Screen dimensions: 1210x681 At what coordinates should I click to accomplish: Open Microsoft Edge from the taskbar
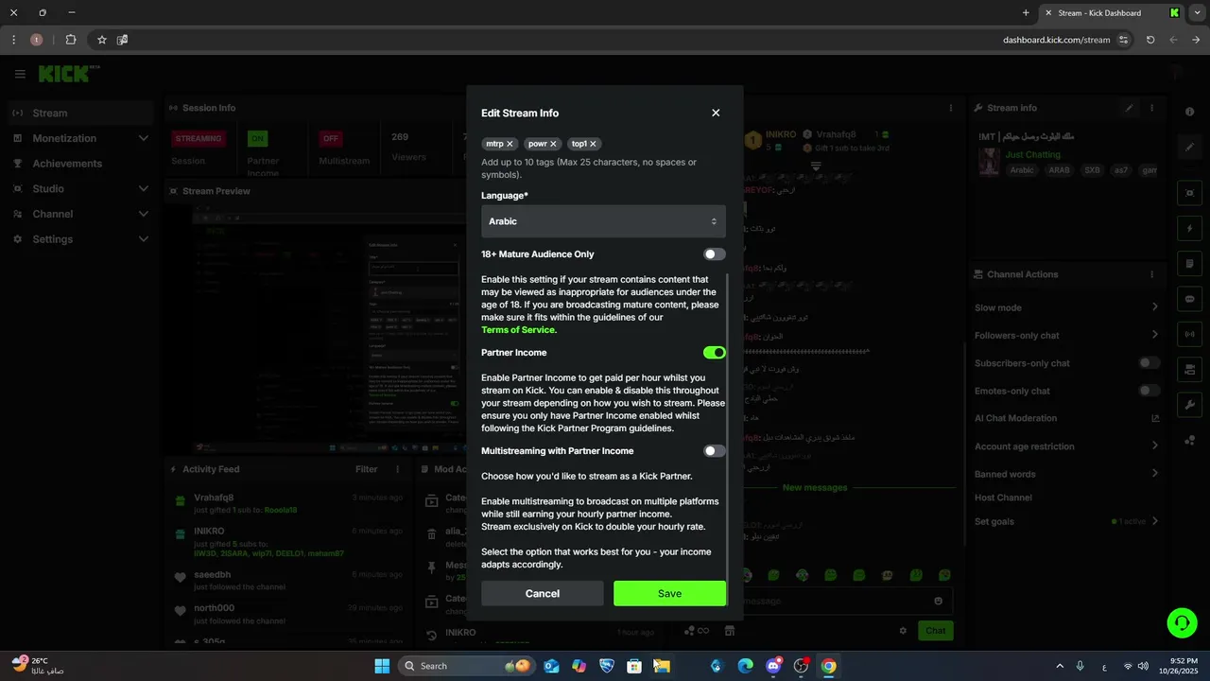click(744, 666)
